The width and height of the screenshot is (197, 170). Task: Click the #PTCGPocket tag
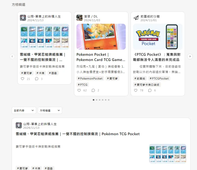point(159,78)
